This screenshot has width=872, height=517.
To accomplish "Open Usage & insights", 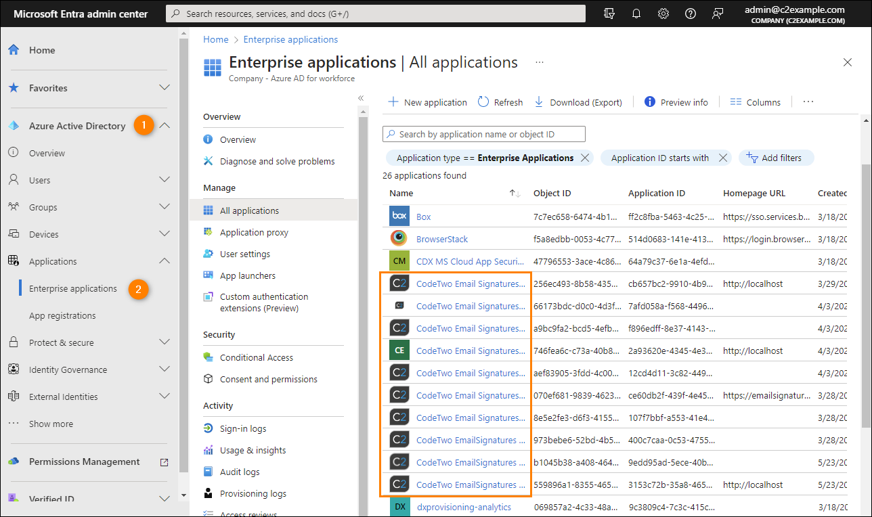I will point(253,450).
